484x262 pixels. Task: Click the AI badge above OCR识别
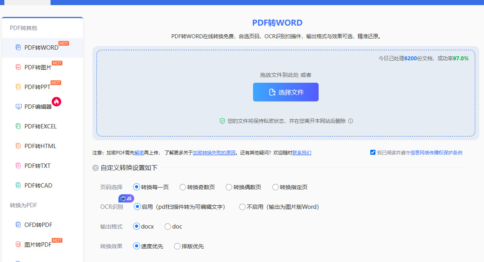pos(126,199)
